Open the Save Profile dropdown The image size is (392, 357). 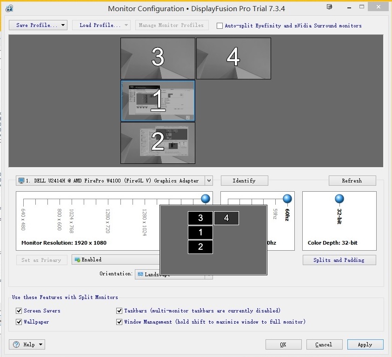pos(38,25)
